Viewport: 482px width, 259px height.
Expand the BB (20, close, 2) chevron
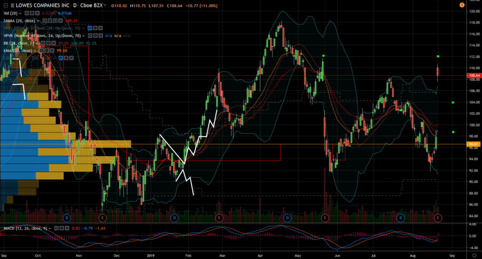(x=36, y=43)
